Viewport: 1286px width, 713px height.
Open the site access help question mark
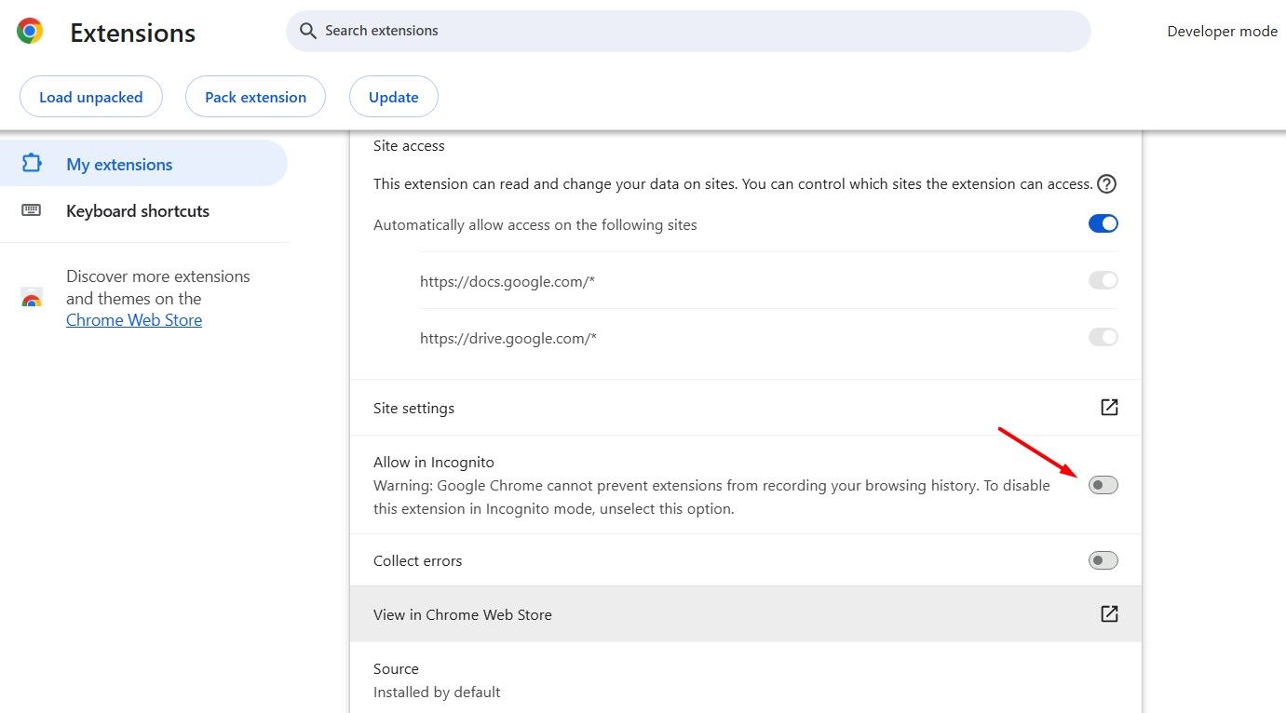1106,183
